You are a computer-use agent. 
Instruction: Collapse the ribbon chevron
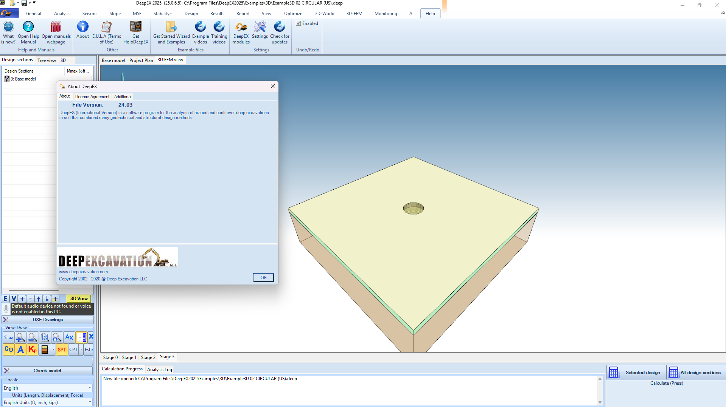(723, 13)
